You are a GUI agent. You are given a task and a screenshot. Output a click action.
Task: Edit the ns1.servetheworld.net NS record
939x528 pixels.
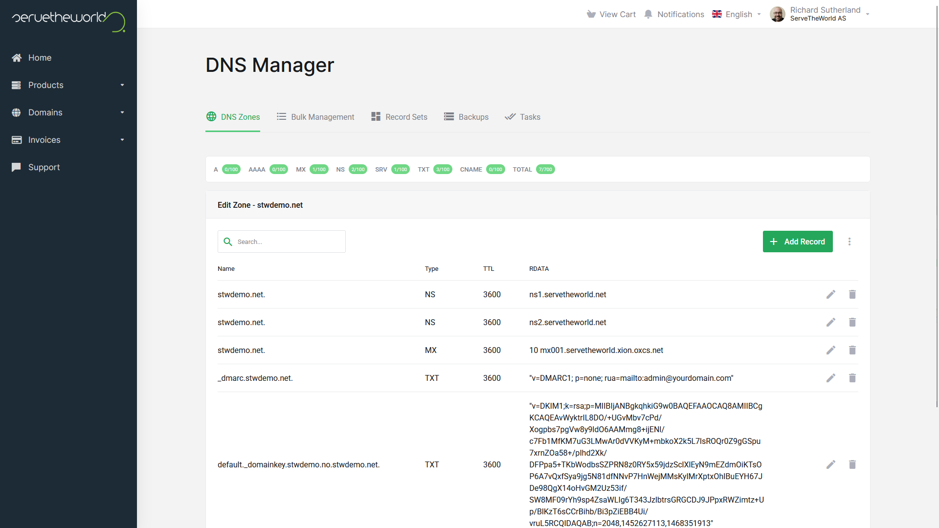coord(830,294)
